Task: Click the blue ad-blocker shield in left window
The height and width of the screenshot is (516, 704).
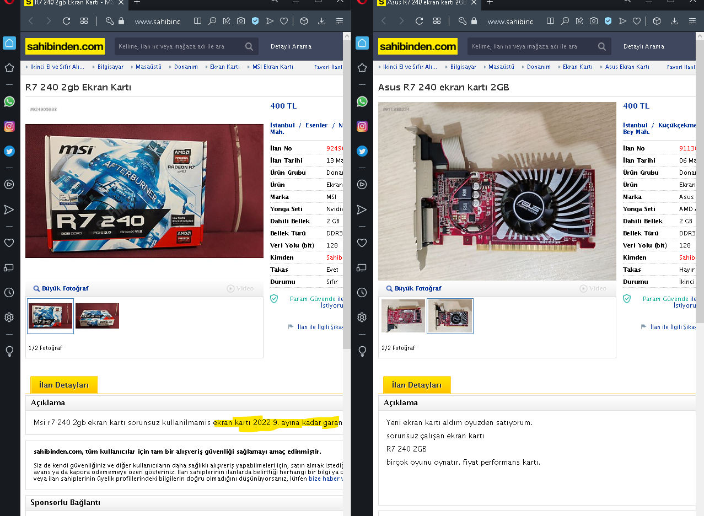Action: coord(255,21)
